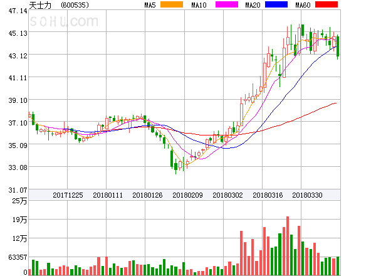Click the 31.07 price axis label
The width and height of the screenshot is (376, 276).
[18, 190]
